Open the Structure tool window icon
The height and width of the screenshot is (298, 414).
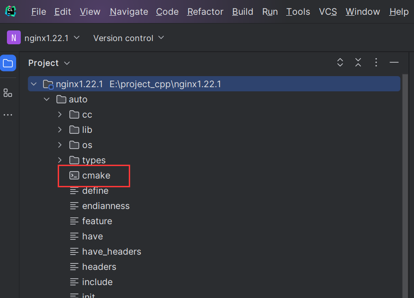[8, 93]
